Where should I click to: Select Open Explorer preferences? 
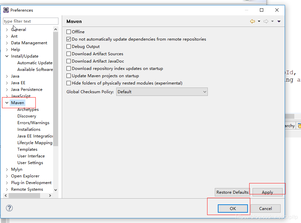point(25,176)
